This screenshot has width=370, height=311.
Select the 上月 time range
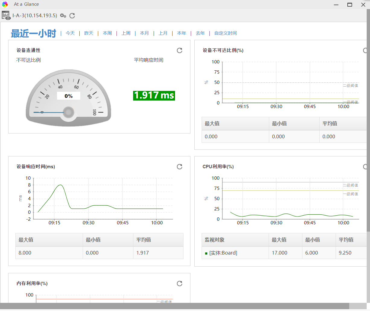[163, 33]
